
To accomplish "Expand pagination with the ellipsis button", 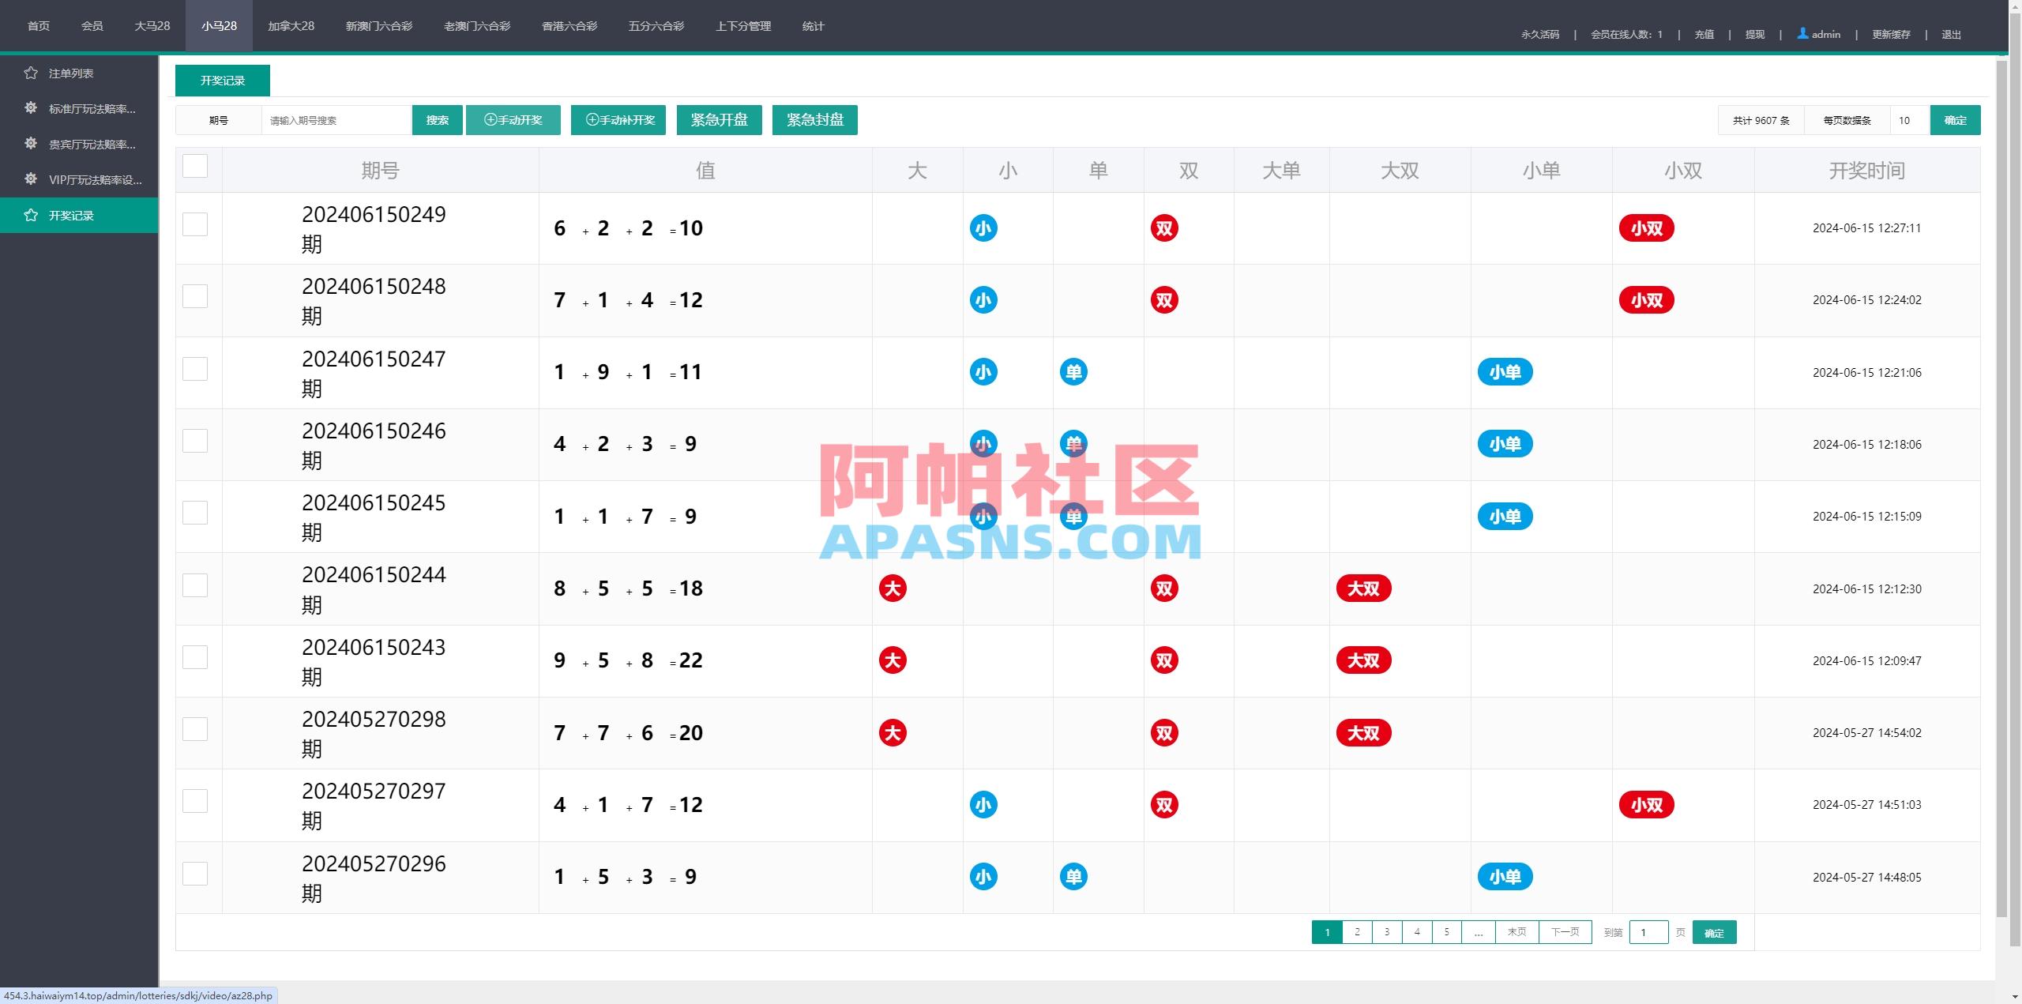I will tap(1478, 932).
